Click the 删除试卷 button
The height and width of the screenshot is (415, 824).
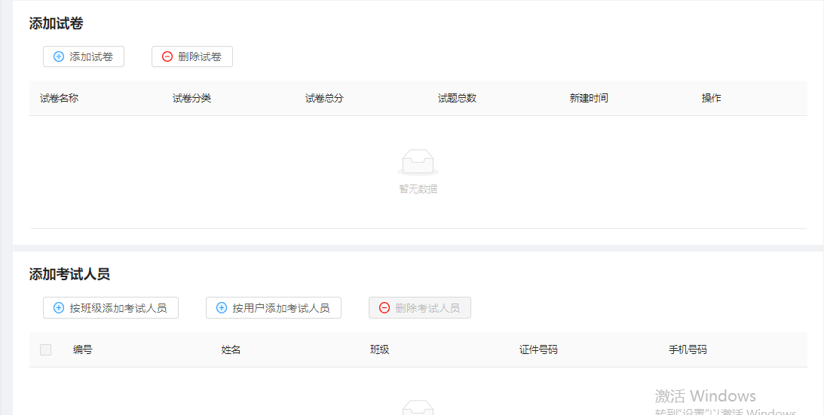[x=191, y=56]
